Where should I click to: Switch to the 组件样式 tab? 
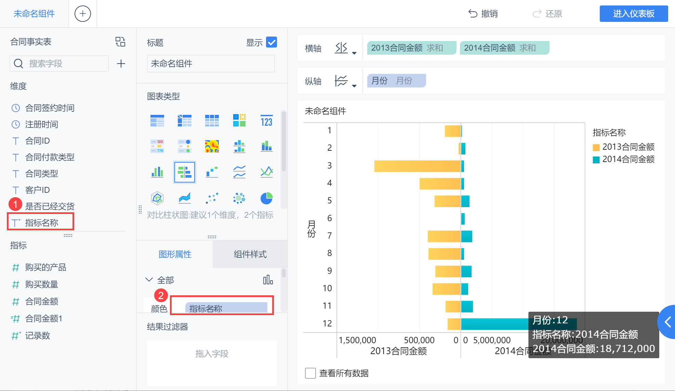click(250, 254)
